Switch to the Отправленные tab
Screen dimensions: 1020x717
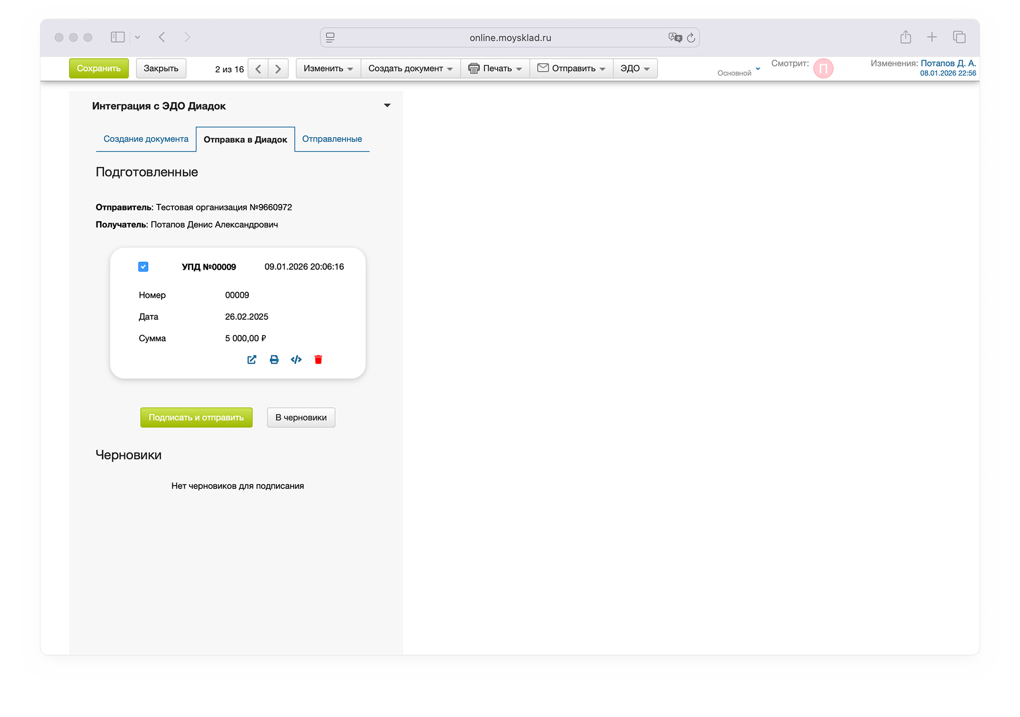pyautogui.click(x=332, y=139)
